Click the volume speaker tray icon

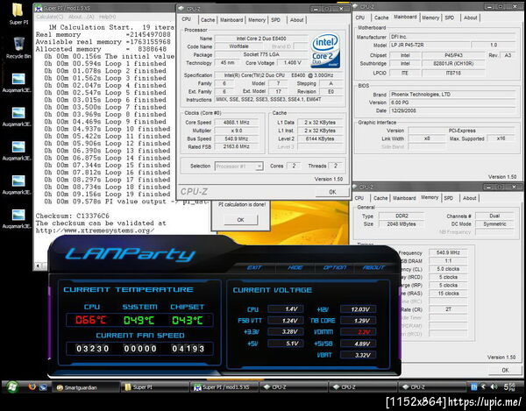tap(494, 386)
